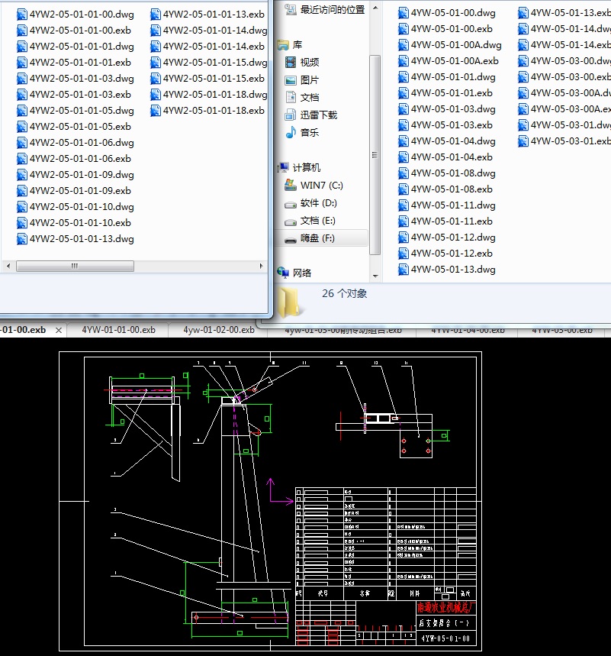Select file 4YW-05-01-13.dwg by name
This screenshot has height=656, width=611.
tap(453, 270)
